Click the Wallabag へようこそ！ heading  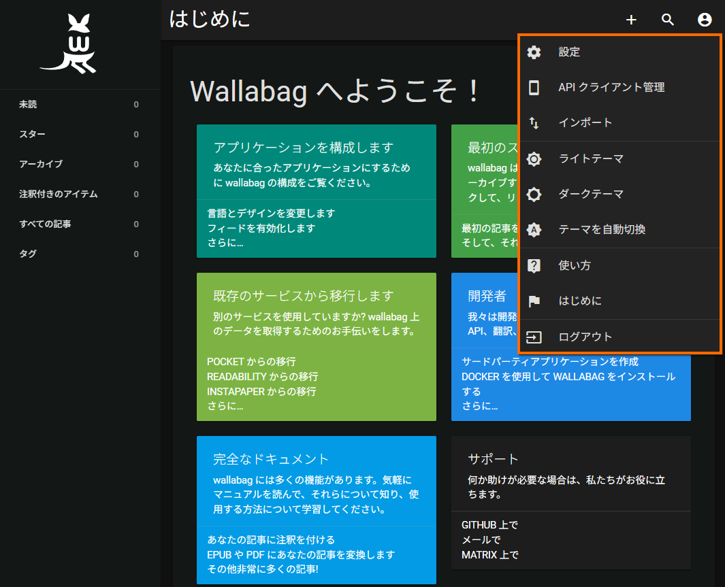pyautogui.click(x=335, y=91)
